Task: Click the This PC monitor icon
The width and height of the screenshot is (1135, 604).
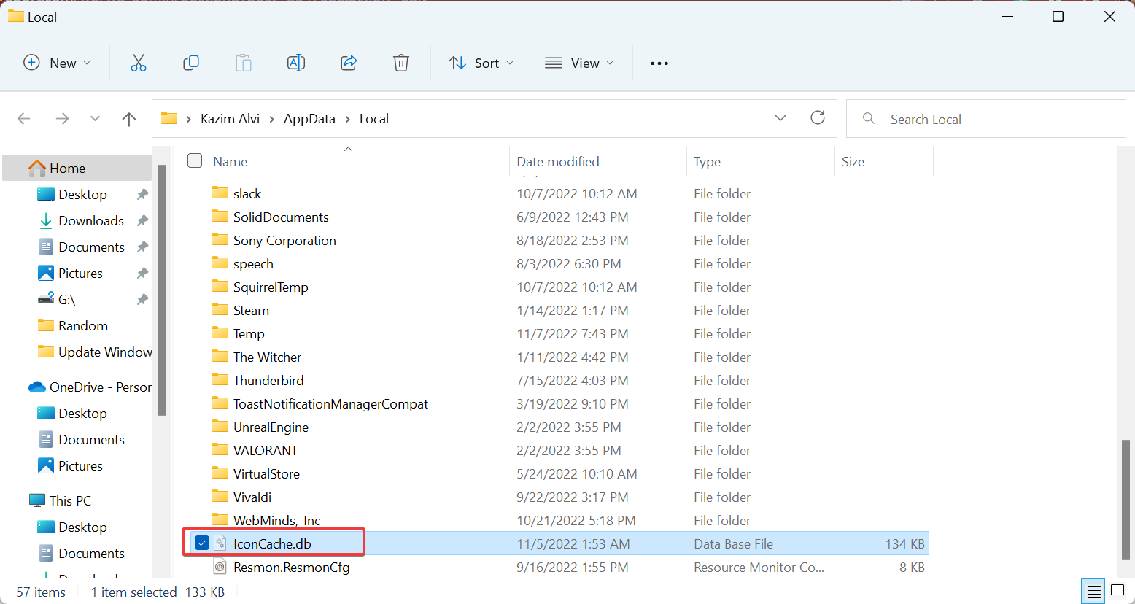Action: point(36,500)
